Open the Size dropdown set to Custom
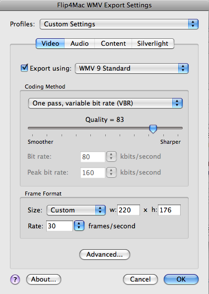Image resolution: width=209 pixels, height=294 pixels. coord(76,210)
